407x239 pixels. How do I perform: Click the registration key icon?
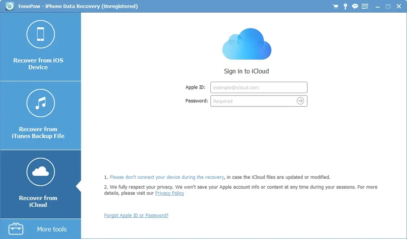coord(345,6)
